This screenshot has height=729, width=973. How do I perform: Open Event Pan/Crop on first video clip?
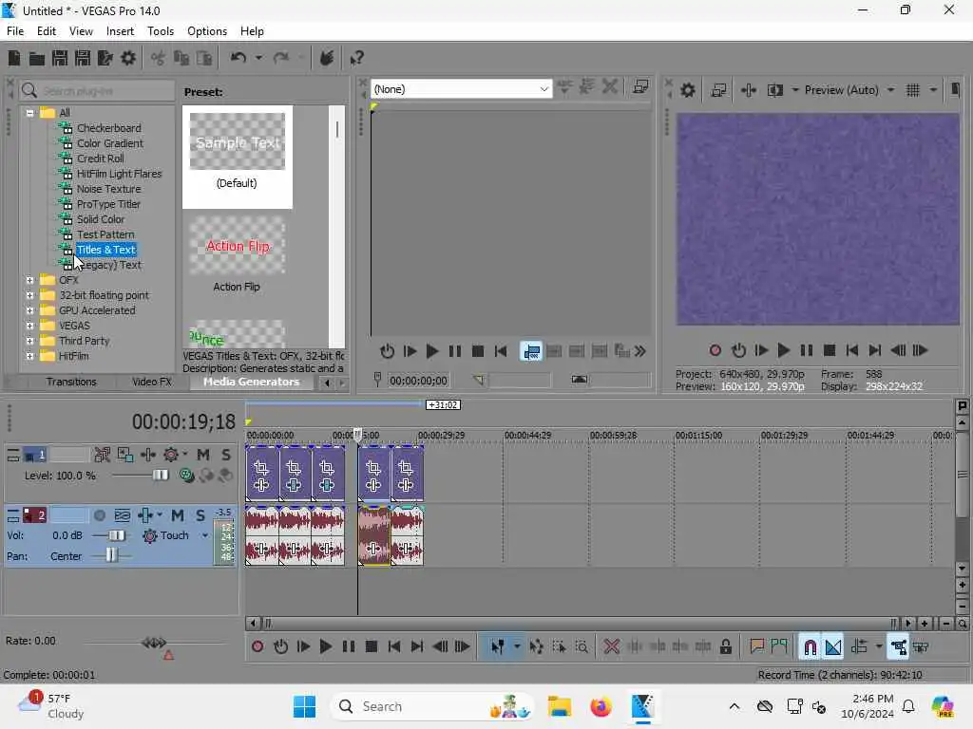pyautogui.click(x=261, y=468)
